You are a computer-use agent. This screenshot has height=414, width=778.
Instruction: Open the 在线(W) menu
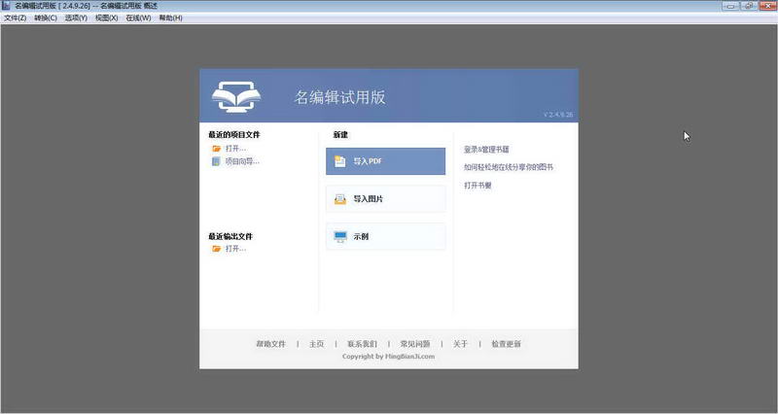(x=138, y=17)
